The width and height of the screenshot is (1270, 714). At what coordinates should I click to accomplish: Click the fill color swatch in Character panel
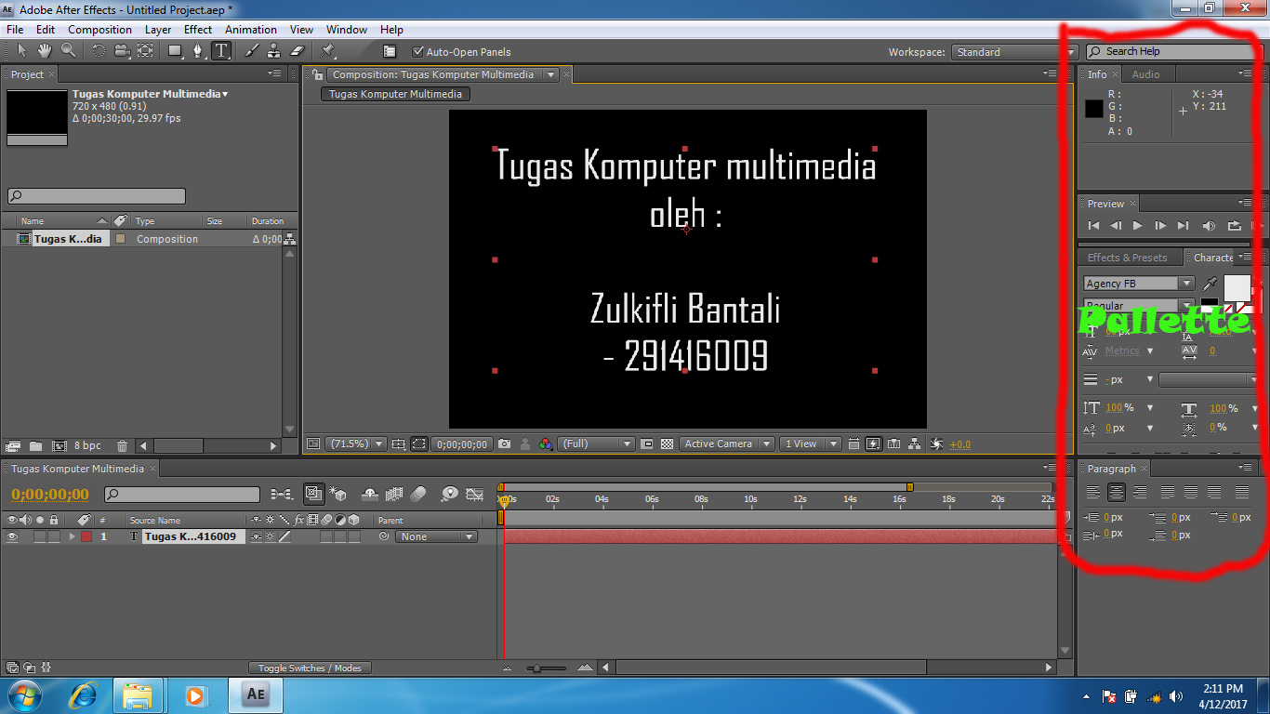pos(1237,288)
